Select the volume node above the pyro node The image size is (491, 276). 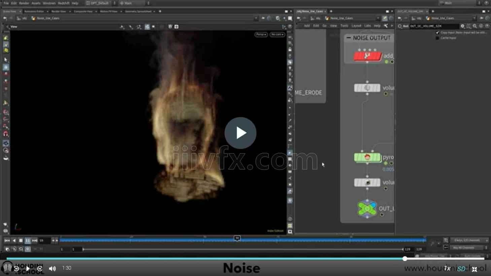367,88
